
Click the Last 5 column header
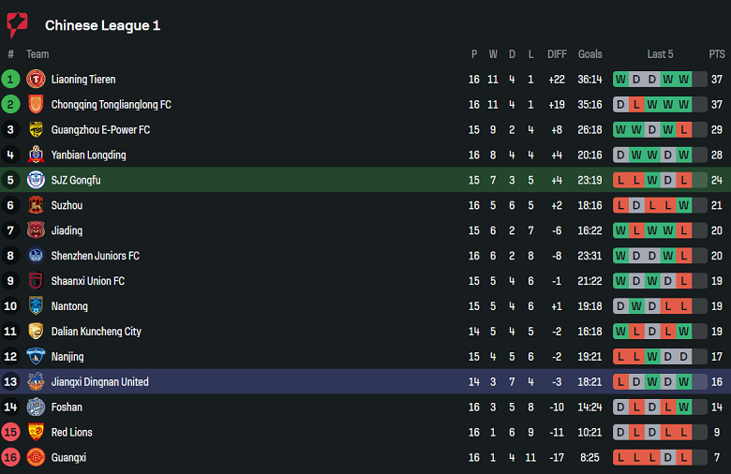pyautogui.click(x=660, y=54)
